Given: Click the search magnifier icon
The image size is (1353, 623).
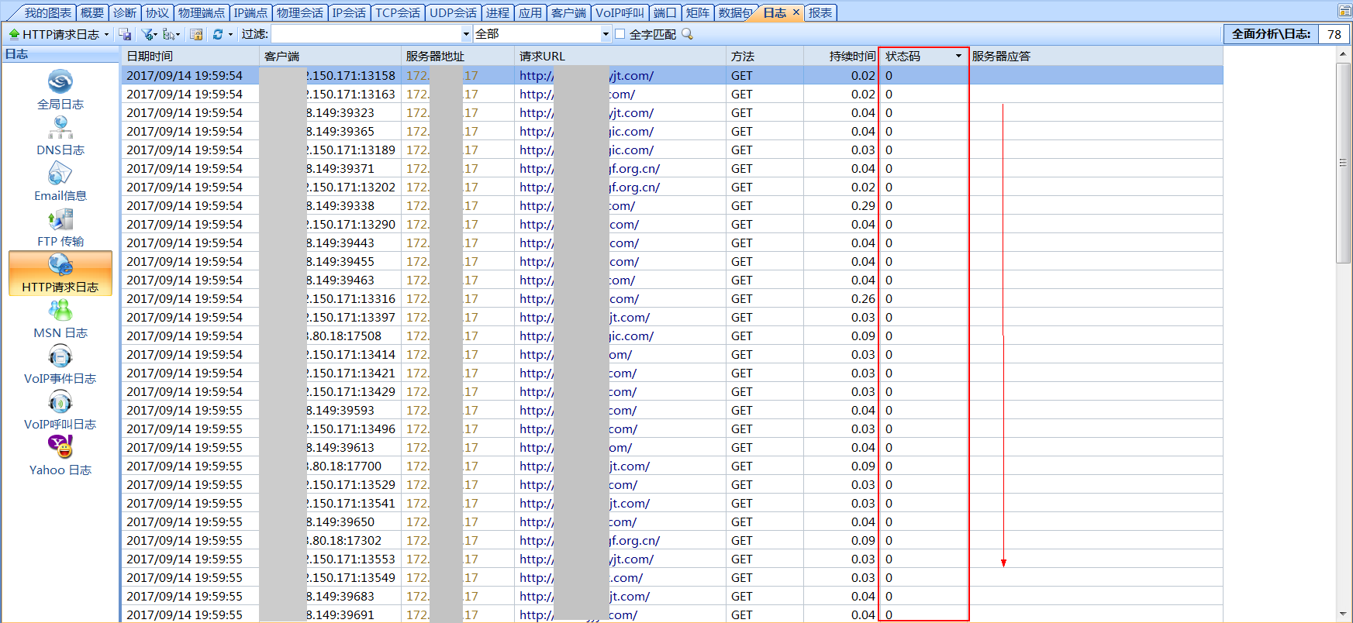Looking at the screenshot, I should click(x=687, y=34).
